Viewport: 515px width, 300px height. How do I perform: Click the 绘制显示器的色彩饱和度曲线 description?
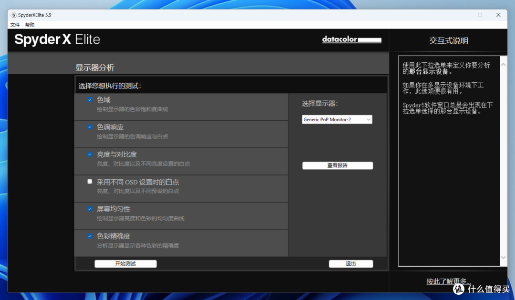coord(133,109)
